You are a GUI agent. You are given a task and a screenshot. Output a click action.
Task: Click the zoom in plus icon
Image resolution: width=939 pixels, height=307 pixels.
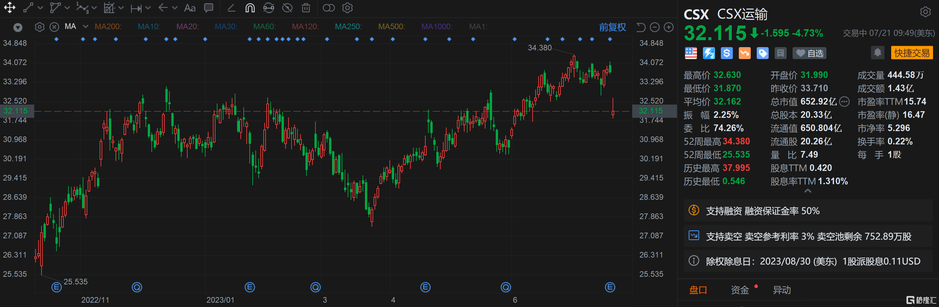point(668,27)
